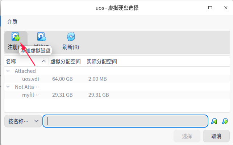Open the 介质 menu
The width and height of the screenshot is (233, 145).
(12, 22)
